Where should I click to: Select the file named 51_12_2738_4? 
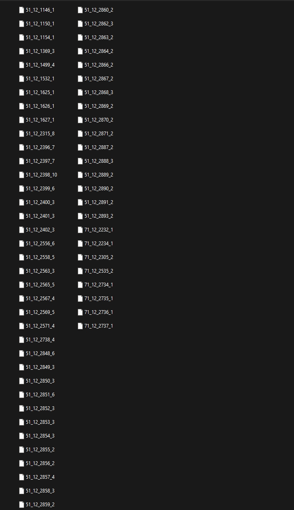point(40,340)
